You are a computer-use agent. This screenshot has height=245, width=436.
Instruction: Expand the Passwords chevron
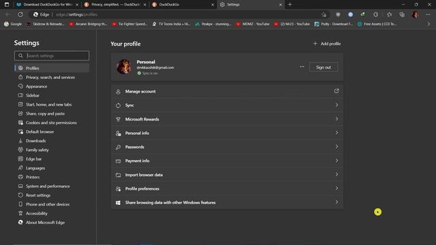(x=337, y=146)
